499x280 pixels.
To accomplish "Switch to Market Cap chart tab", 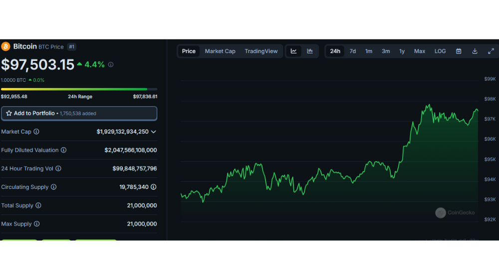I will [x=220, y=51].
